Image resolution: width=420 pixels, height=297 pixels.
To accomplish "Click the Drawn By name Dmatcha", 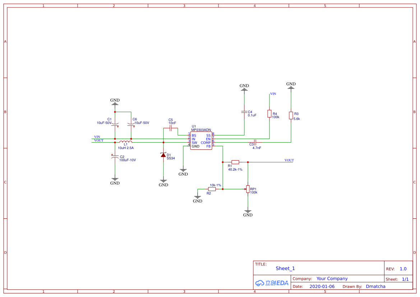I will click(x=375, y=287).
